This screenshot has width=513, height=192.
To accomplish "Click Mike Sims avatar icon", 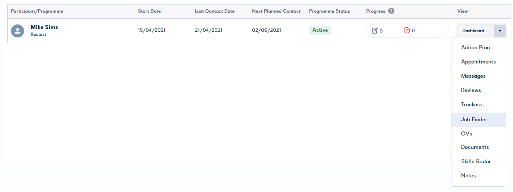I will click(18, 31).
